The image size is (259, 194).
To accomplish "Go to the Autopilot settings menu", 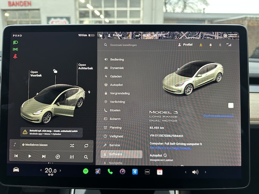I will (116, 85).
